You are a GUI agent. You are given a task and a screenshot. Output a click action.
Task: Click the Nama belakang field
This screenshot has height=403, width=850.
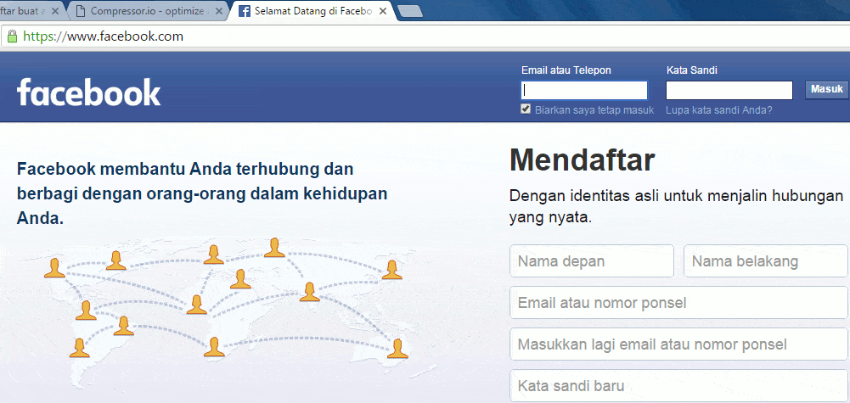765,261
